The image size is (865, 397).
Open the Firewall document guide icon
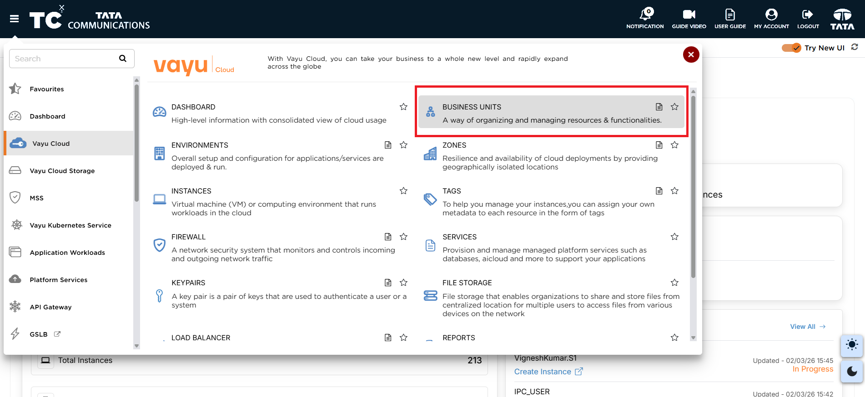click(388, 237)
